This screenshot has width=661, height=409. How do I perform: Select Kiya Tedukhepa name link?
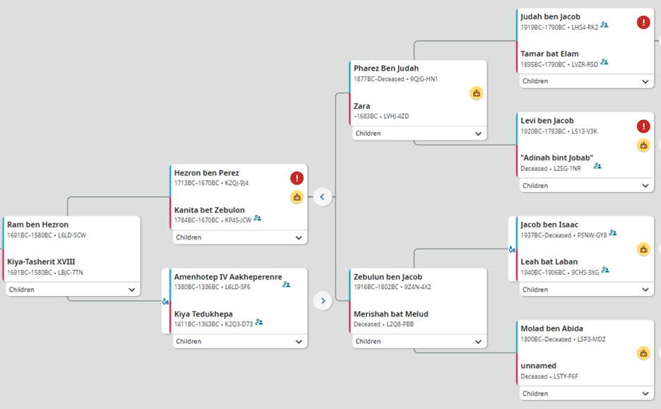coord(203,314)
